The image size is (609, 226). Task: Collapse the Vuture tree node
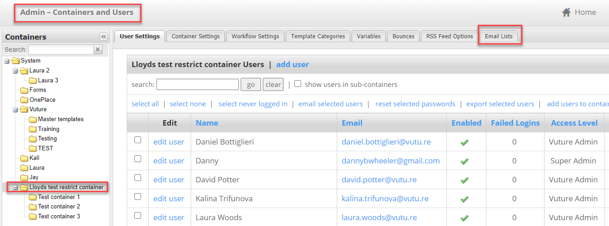[15, 109]
